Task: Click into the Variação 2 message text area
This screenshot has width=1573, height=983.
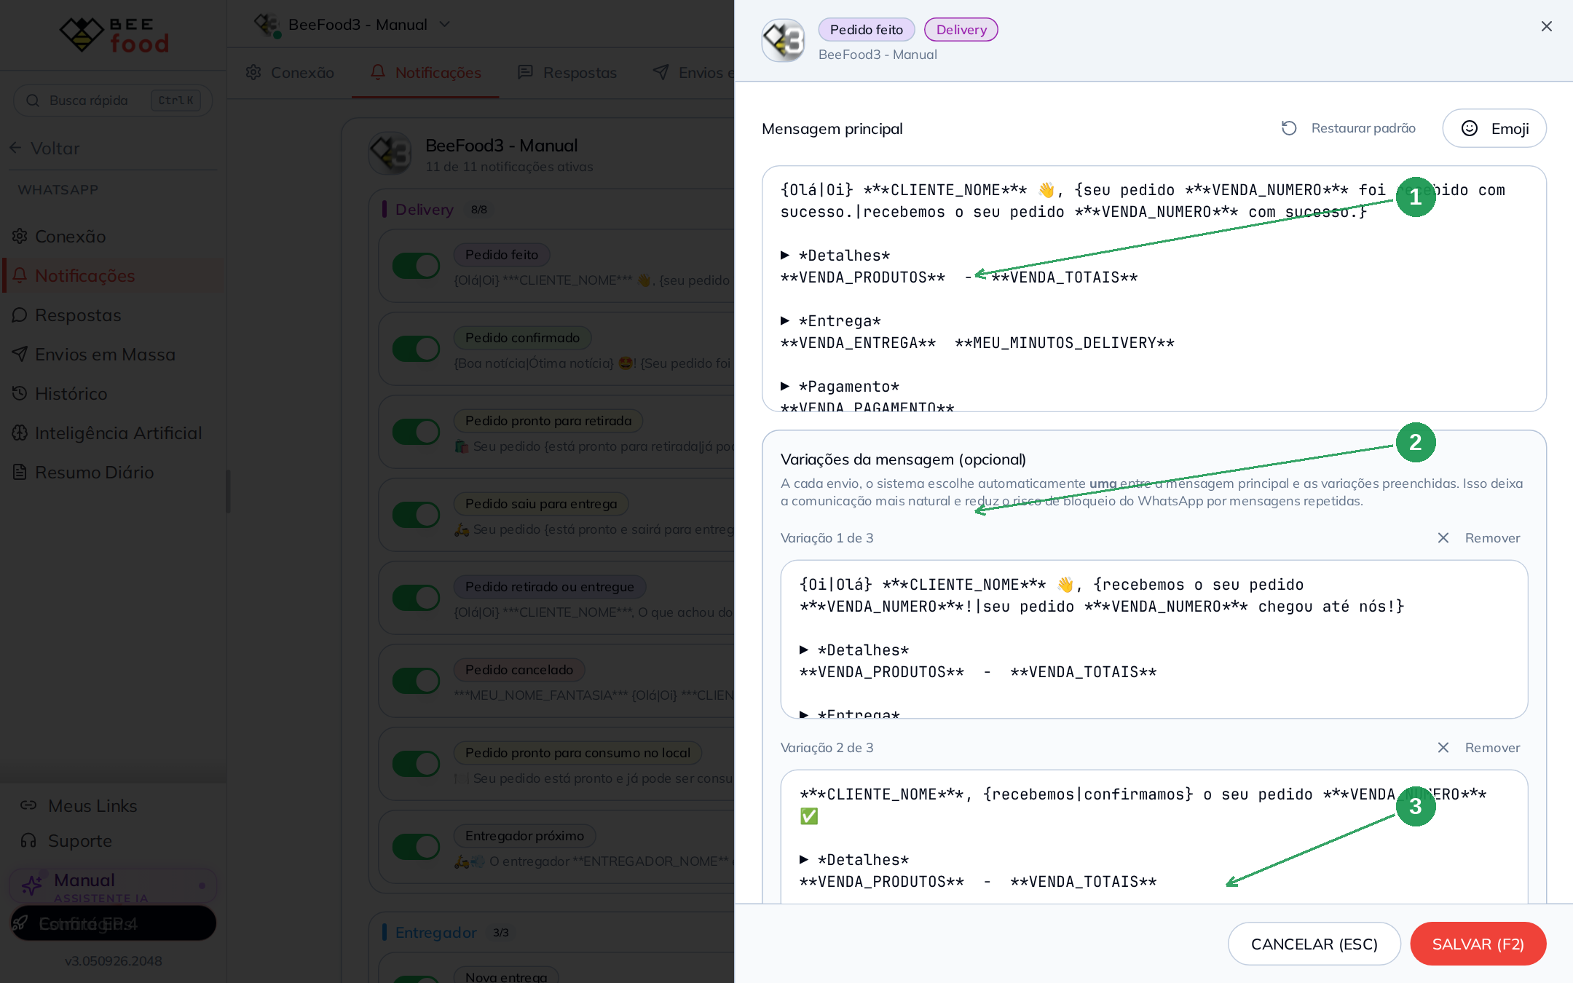Action: [x=1154, y=836]
